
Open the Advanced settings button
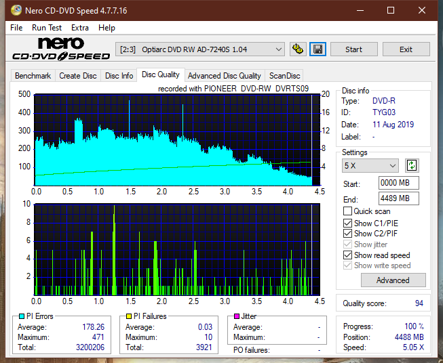(393, 280)
